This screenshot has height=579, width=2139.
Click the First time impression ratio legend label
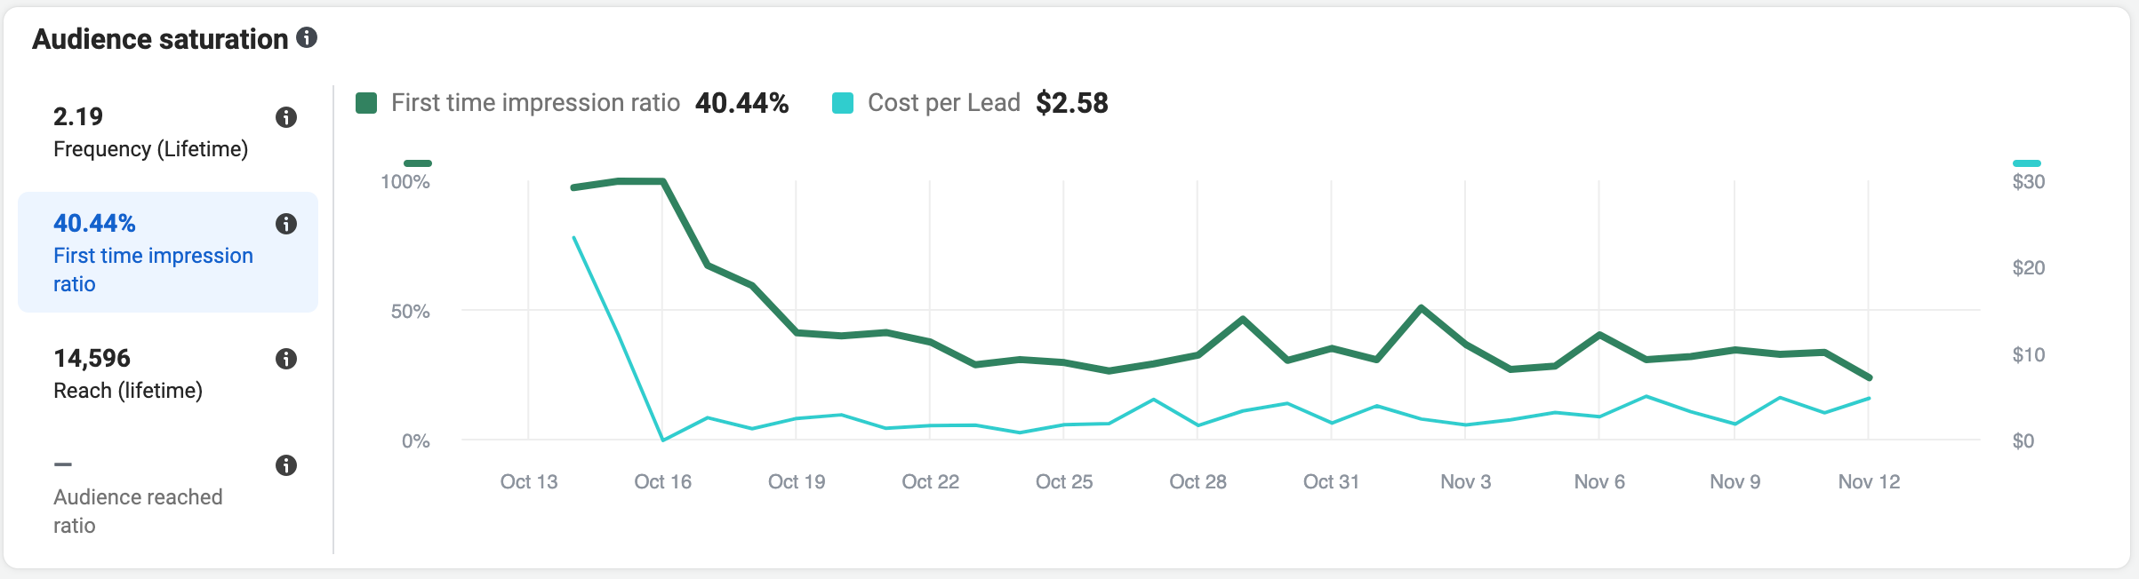tap(535, 103)
